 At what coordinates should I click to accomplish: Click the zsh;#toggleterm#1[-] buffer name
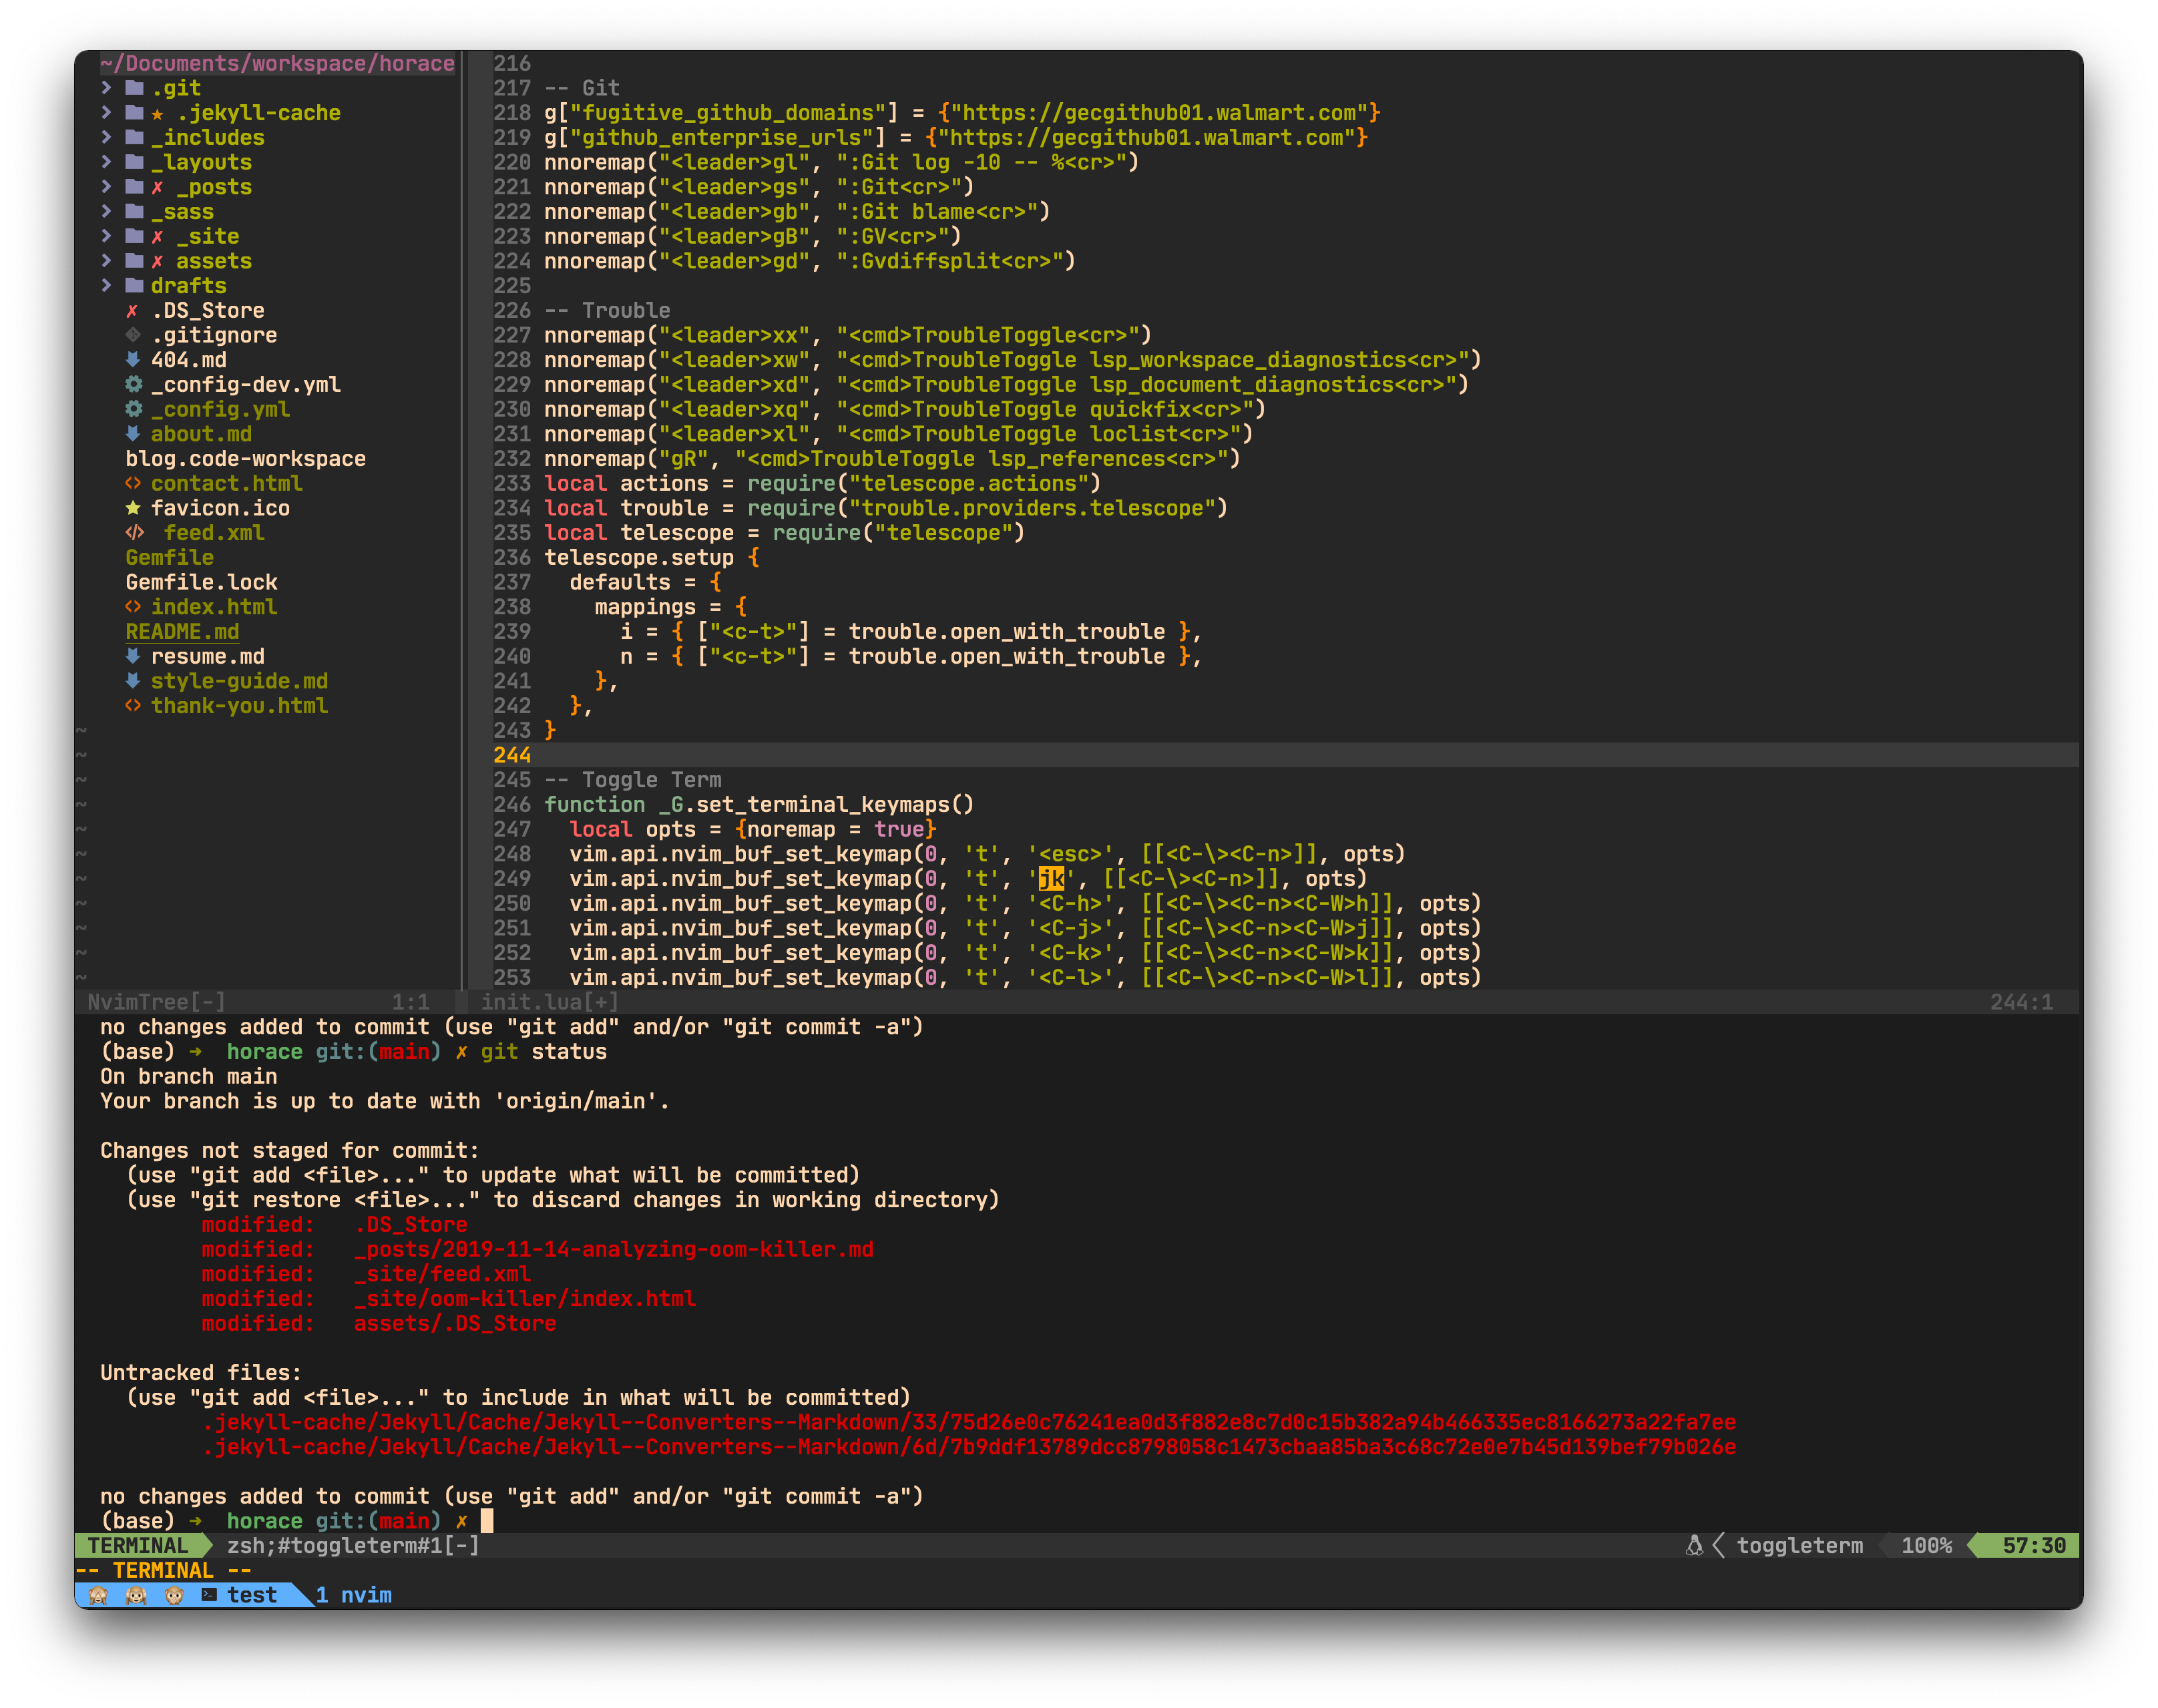click(353, 1545)
